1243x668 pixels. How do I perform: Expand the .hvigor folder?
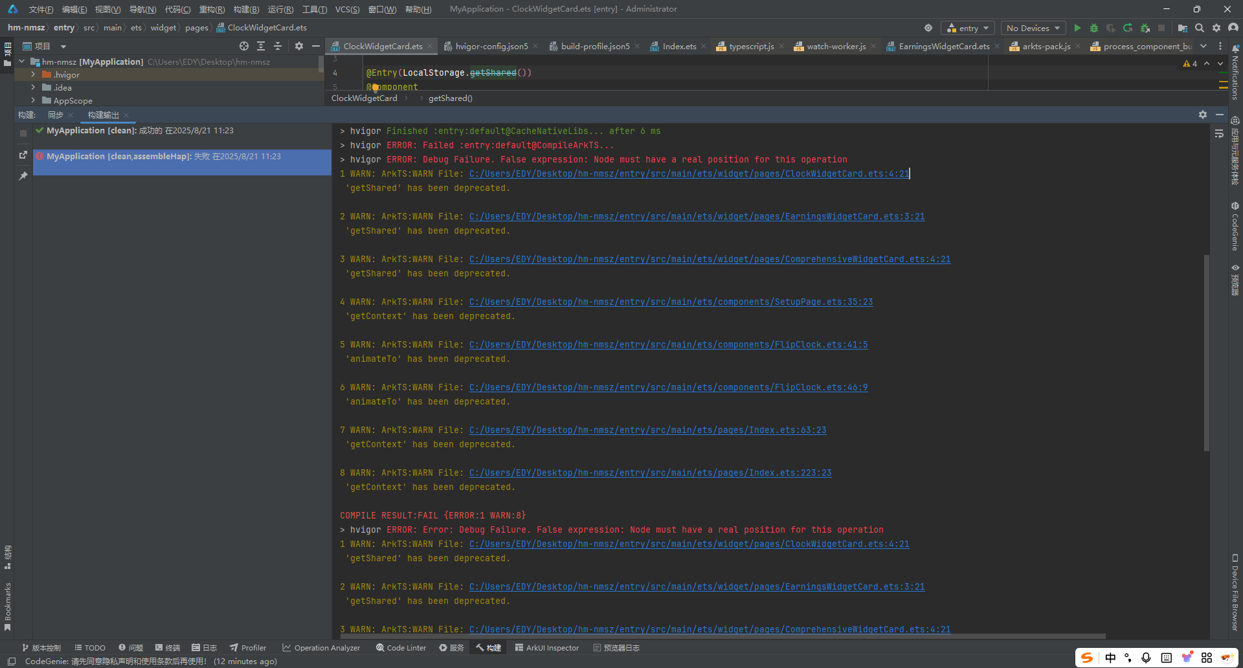click(x=33, y=74)
